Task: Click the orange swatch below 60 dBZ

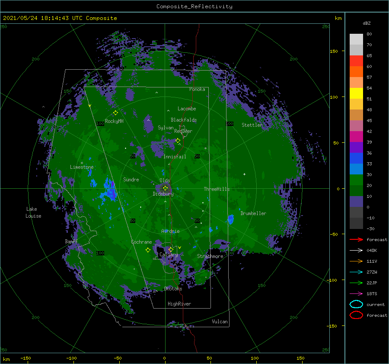Action: click(356, 71)
